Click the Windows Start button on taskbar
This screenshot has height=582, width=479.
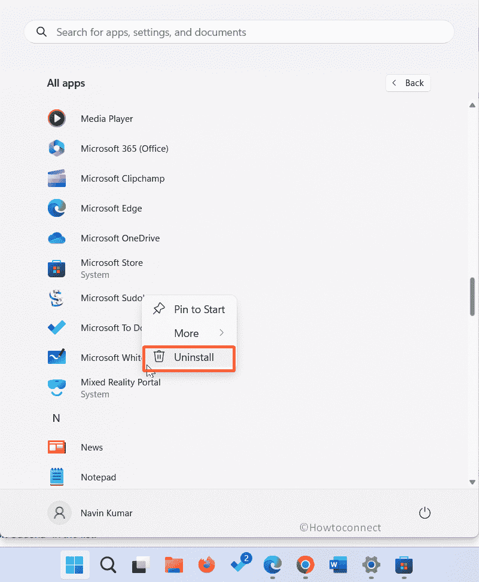coord(75,564)
